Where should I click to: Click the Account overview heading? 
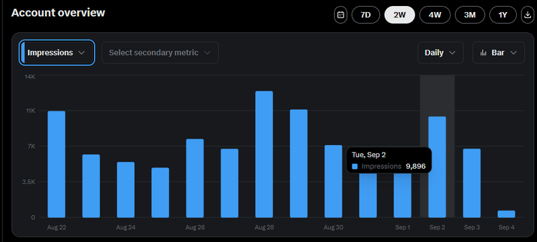(x=58, y=13)
